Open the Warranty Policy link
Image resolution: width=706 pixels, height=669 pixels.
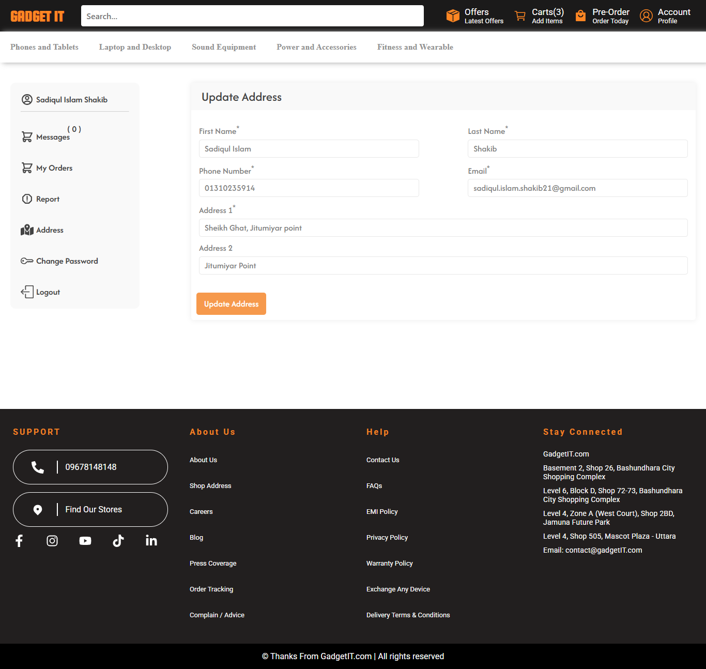tap(389, 563)
